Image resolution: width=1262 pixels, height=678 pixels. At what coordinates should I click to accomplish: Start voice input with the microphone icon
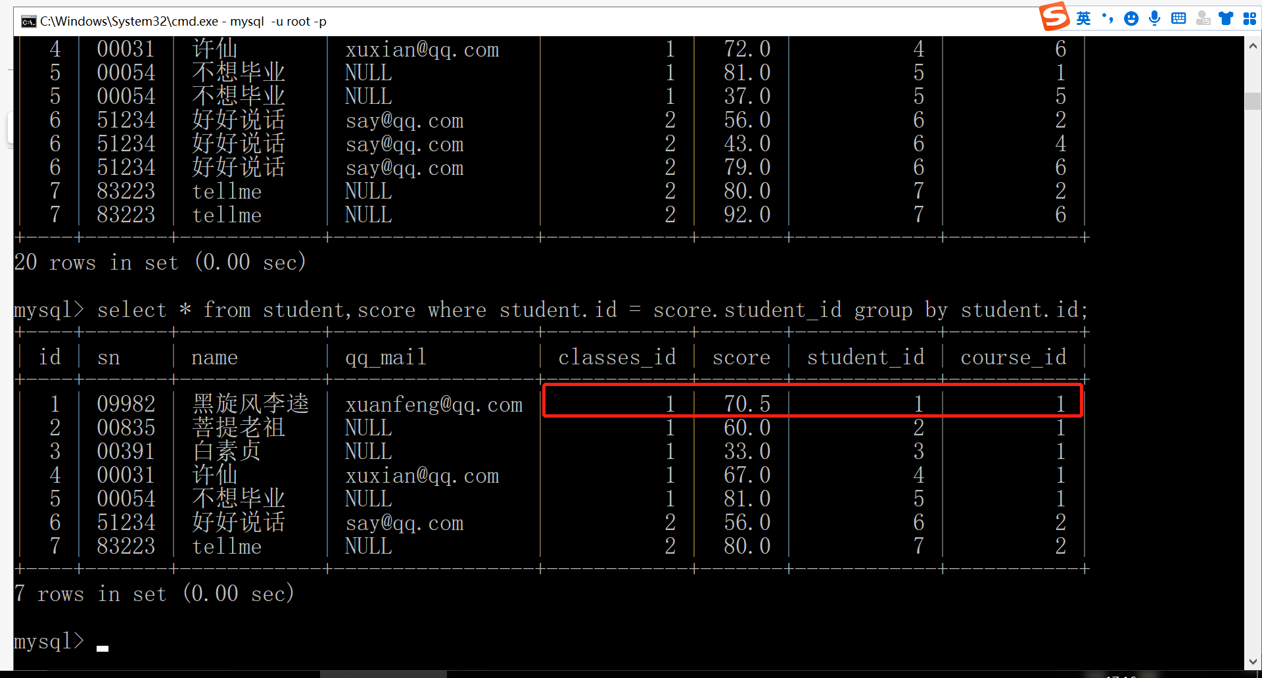click(x=1154, y=18)
